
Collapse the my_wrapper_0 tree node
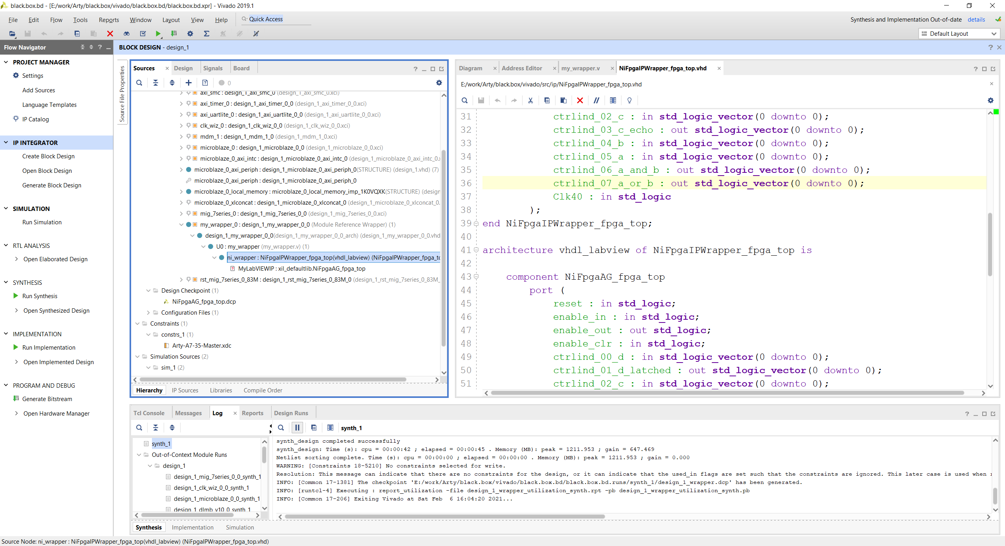pos(181,225)
